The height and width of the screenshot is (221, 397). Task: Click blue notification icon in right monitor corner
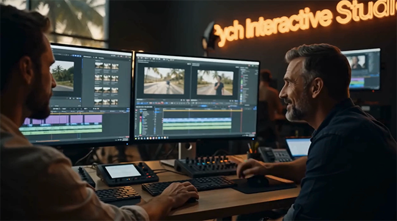[253, 139]
